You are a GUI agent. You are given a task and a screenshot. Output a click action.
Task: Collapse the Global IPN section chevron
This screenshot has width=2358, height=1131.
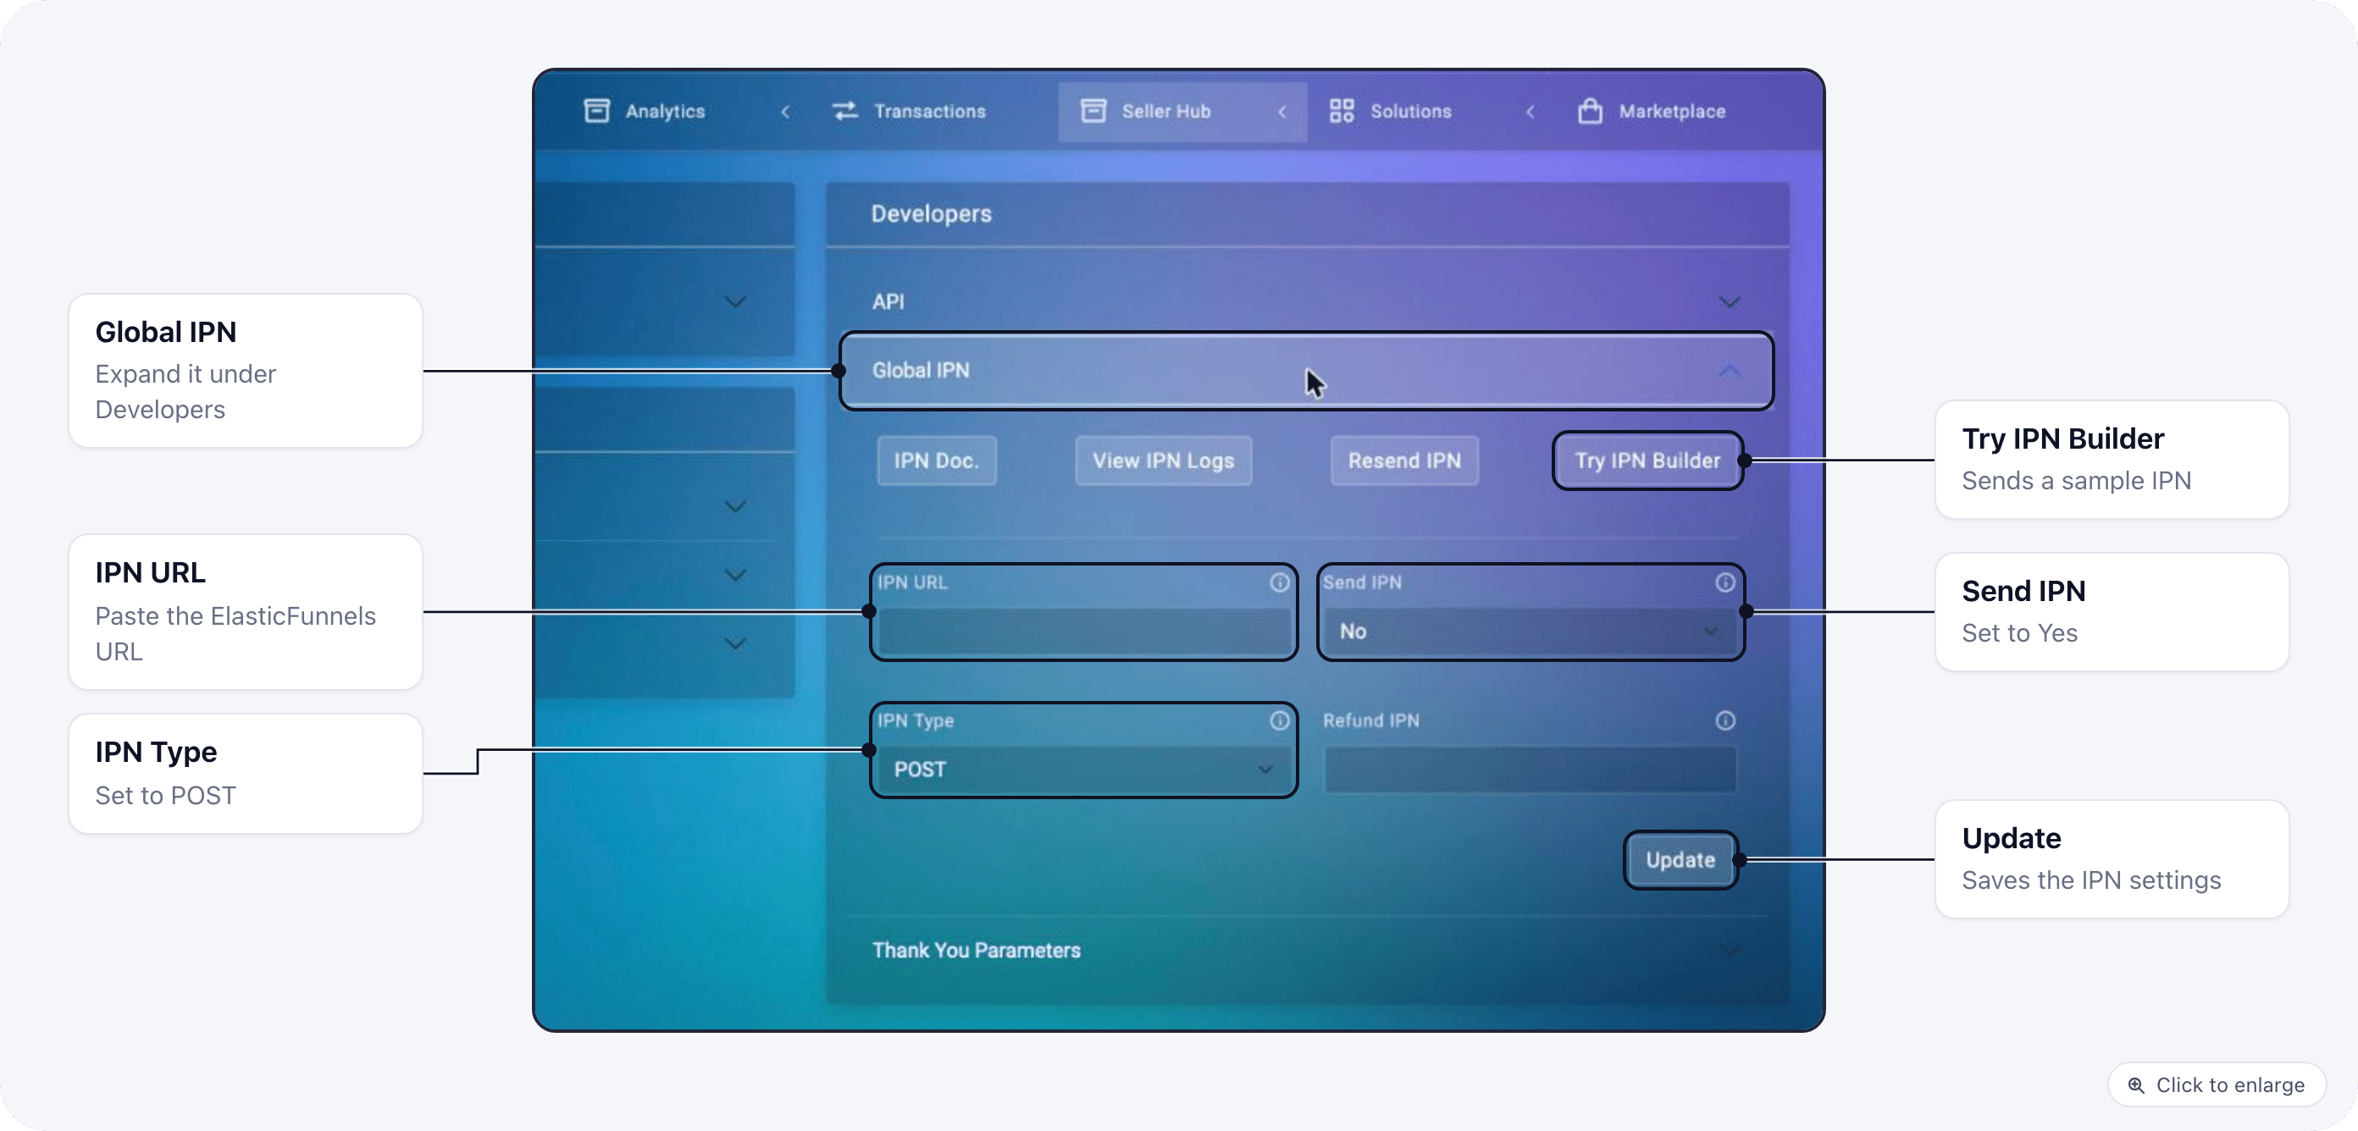1728,371
